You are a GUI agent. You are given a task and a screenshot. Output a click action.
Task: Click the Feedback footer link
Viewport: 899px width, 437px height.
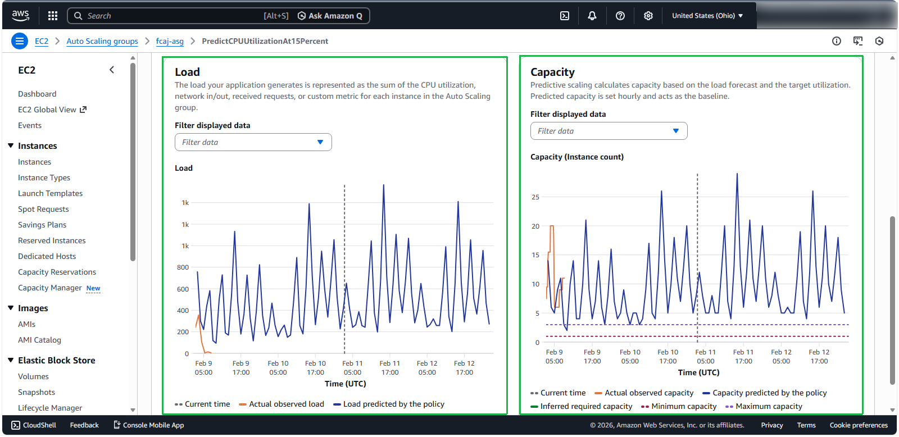tap(84, 425)
